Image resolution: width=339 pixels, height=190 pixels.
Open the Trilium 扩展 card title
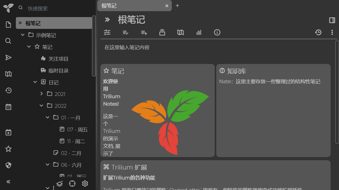[129, 167]
